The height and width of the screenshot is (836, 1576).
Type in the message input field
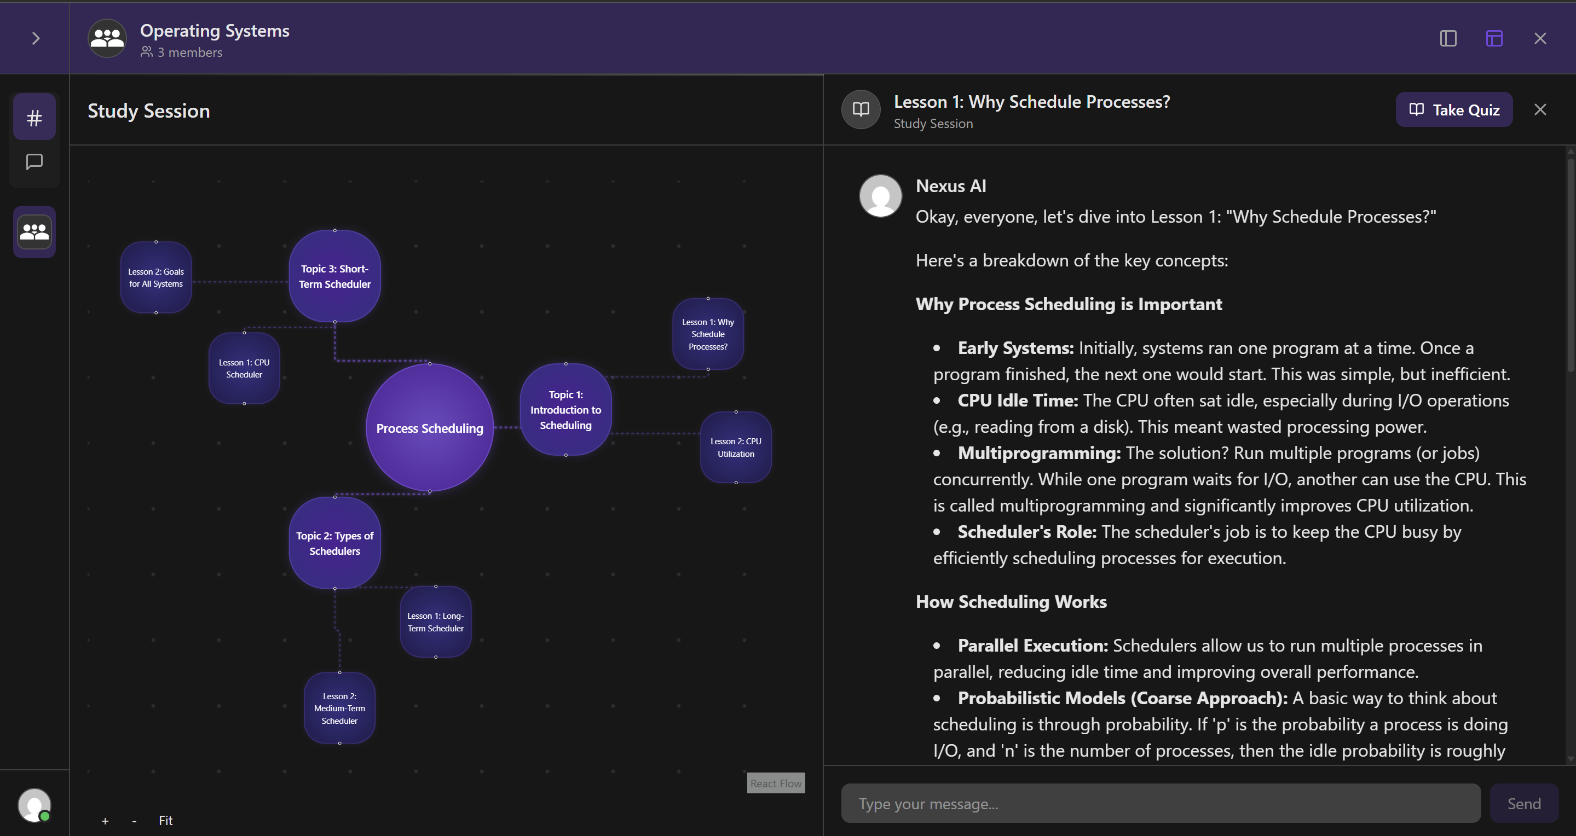coord(1160,804)
